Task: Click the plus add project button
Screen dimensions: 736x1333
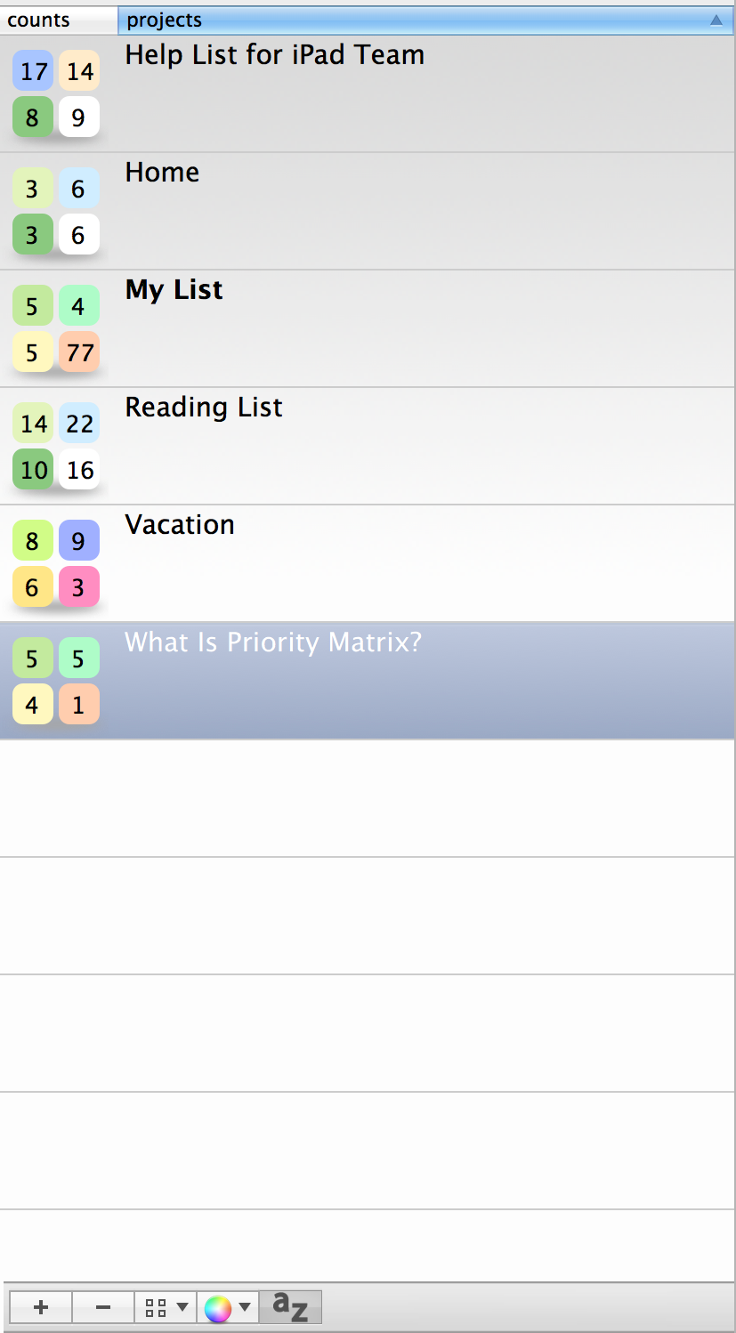Action: click(40, 1307)
